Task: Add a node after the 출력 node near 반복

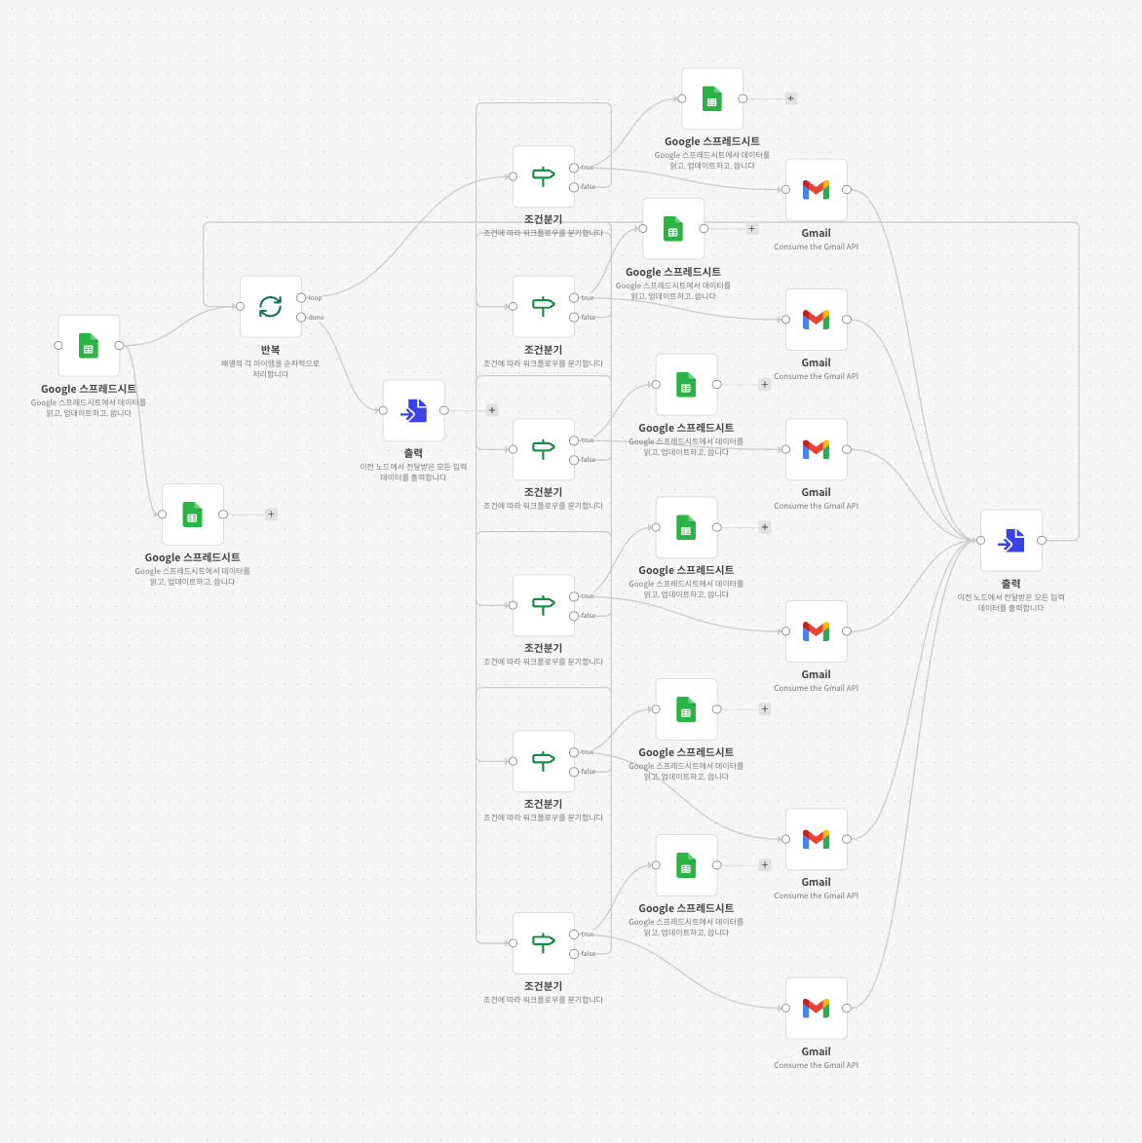Action: click(492, 410)
